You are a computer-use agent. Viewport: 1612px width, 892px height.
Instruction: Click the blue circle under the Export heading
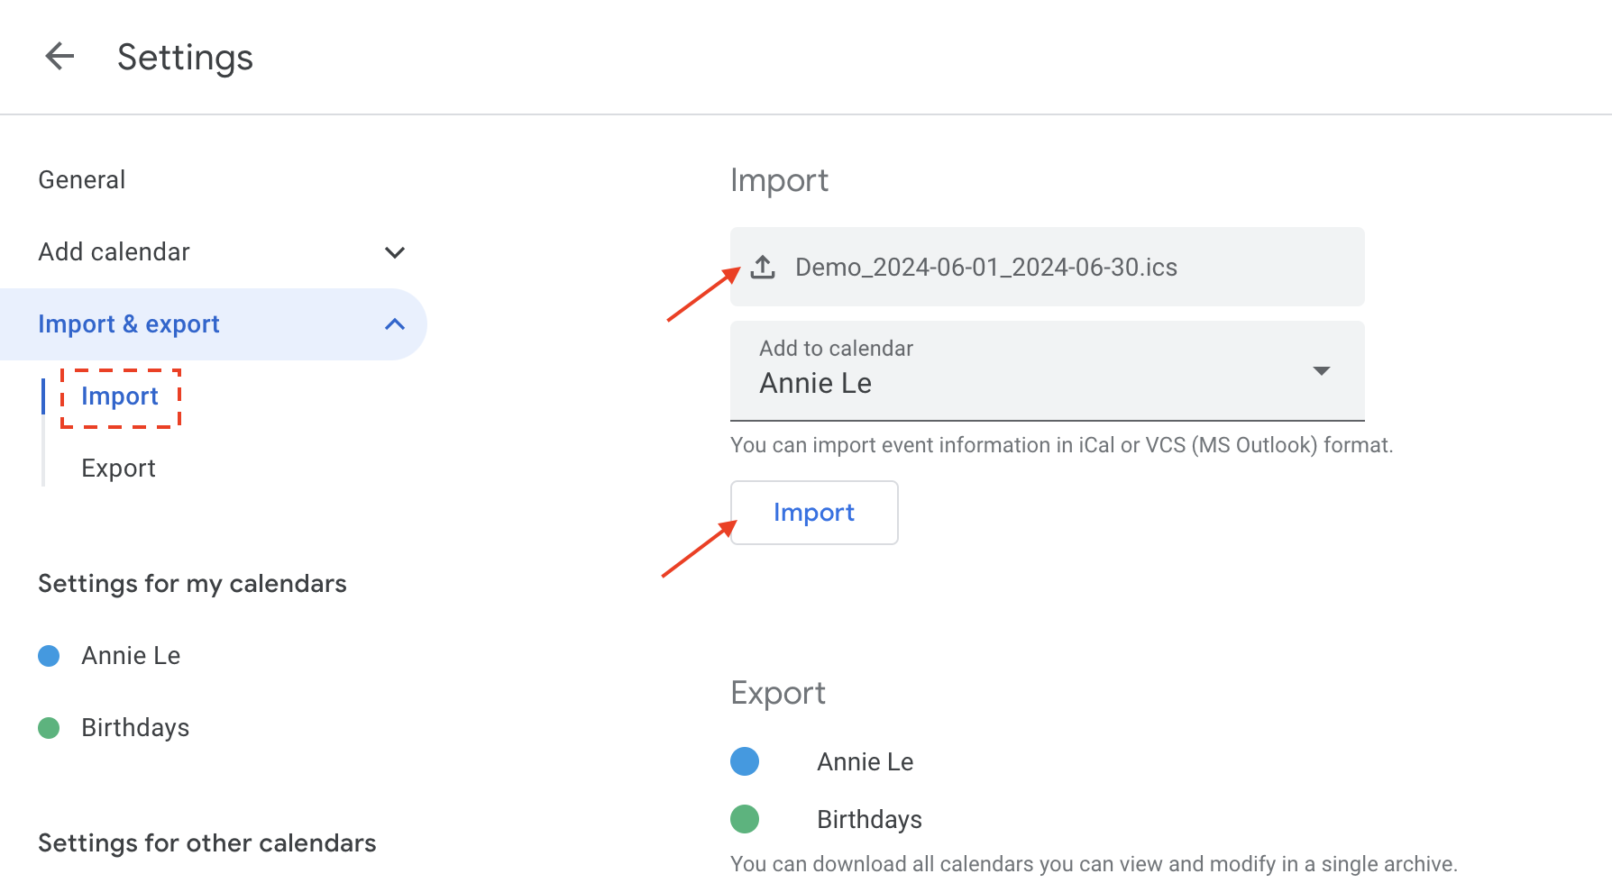(x=745, y=761)
